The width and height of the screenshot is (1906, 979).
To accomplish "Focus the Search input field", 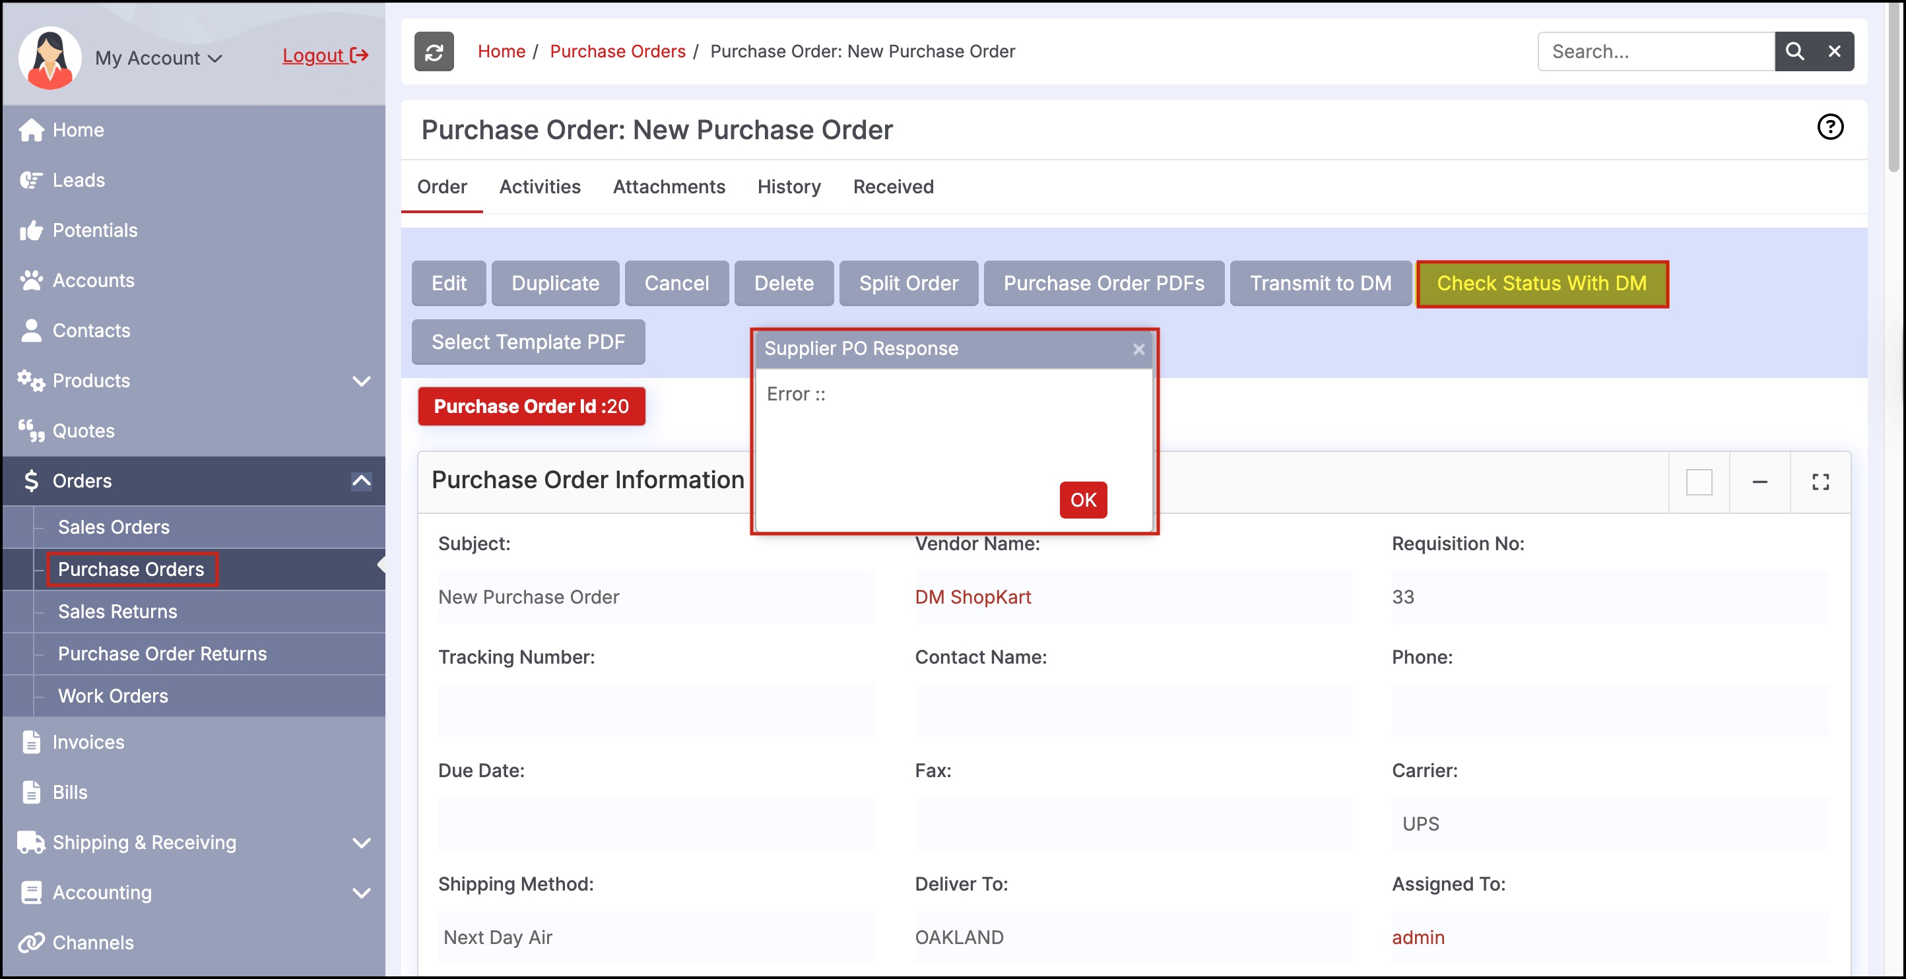I will (x=1655, y=51).
